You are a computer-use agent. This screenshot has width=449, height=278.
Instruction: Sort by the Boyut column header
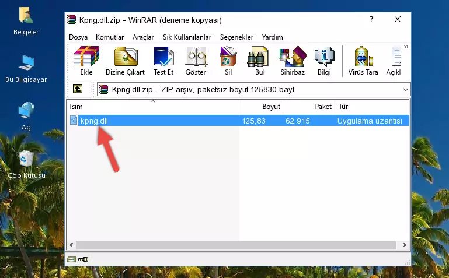click(x=261, y=107)
